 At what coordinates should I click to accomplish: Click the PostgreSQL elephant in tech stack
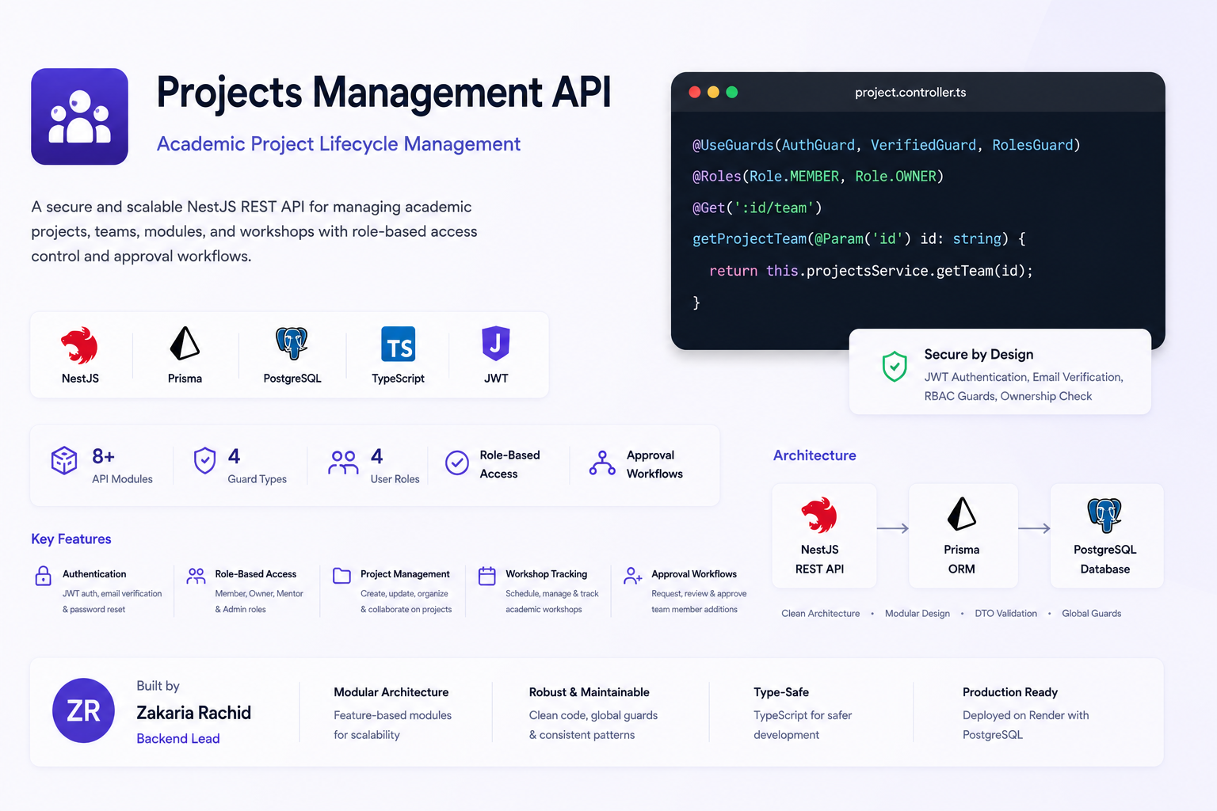(292, 344)
